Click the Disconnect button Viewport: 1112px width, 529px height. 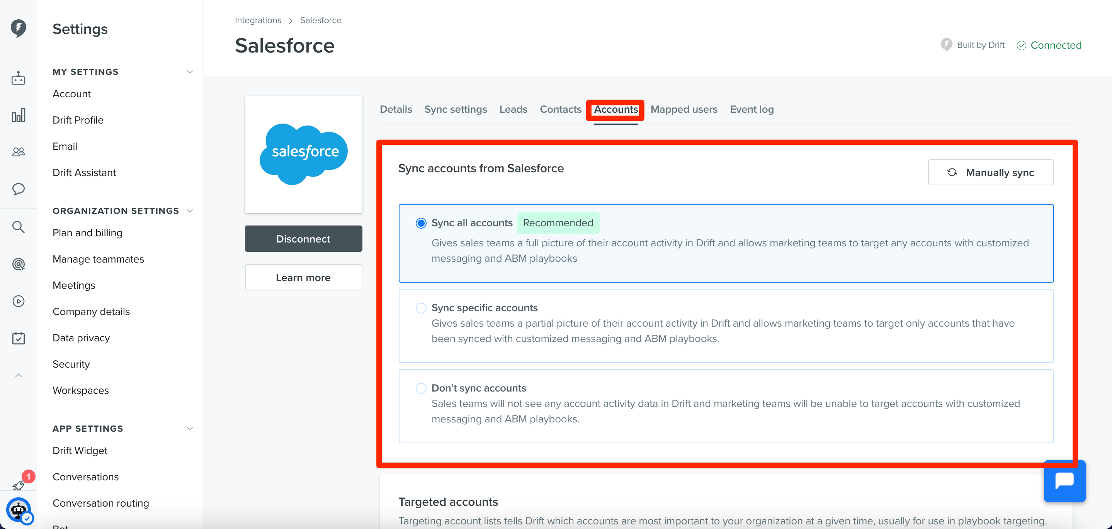(x=303, y=239)
